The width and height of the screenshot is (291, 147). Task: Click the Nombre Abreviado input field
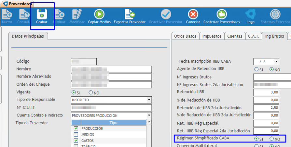(x=111, y=77)
